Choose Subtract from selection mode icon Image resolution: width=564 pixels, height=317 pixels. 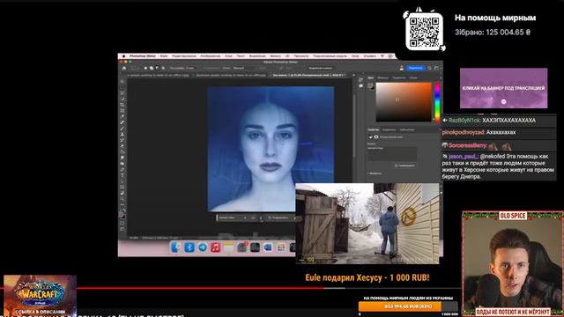click(157, 68)
